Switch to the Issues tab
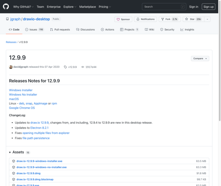This screenshot has width=221, height=186. point(34,29)
